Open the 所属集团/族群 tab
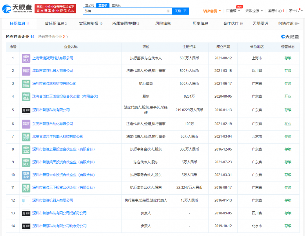Viewport: 305px width, 236px height. (x=126, y=23)
